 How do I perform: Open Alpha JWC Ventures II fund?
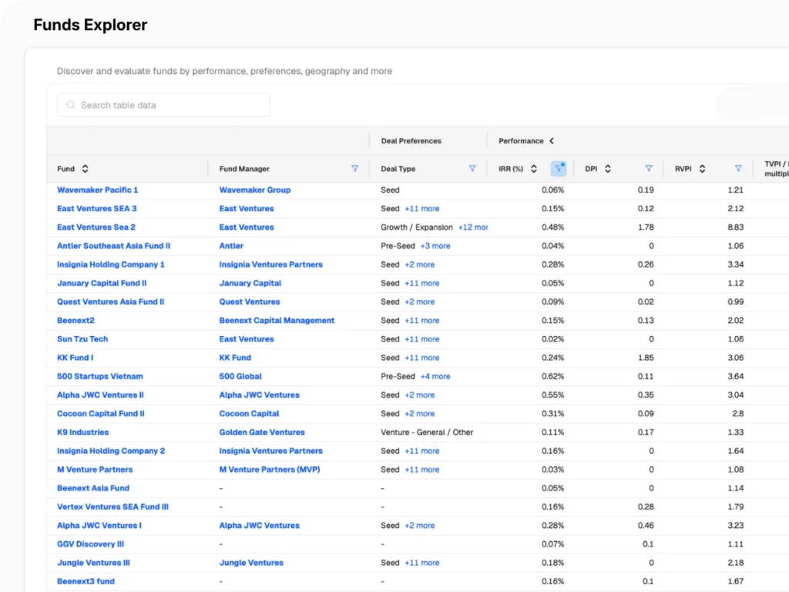100,395
